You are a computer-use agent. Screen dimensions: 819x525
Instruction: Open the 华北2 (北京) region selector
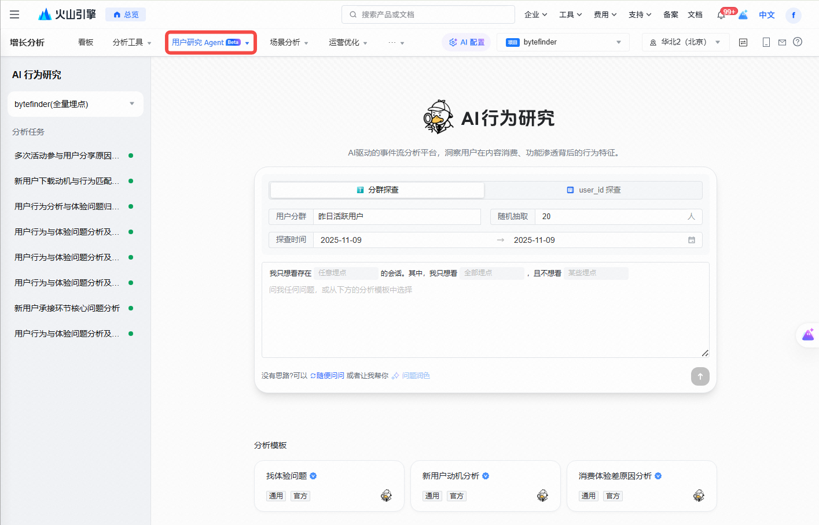(x=685, y=42)
